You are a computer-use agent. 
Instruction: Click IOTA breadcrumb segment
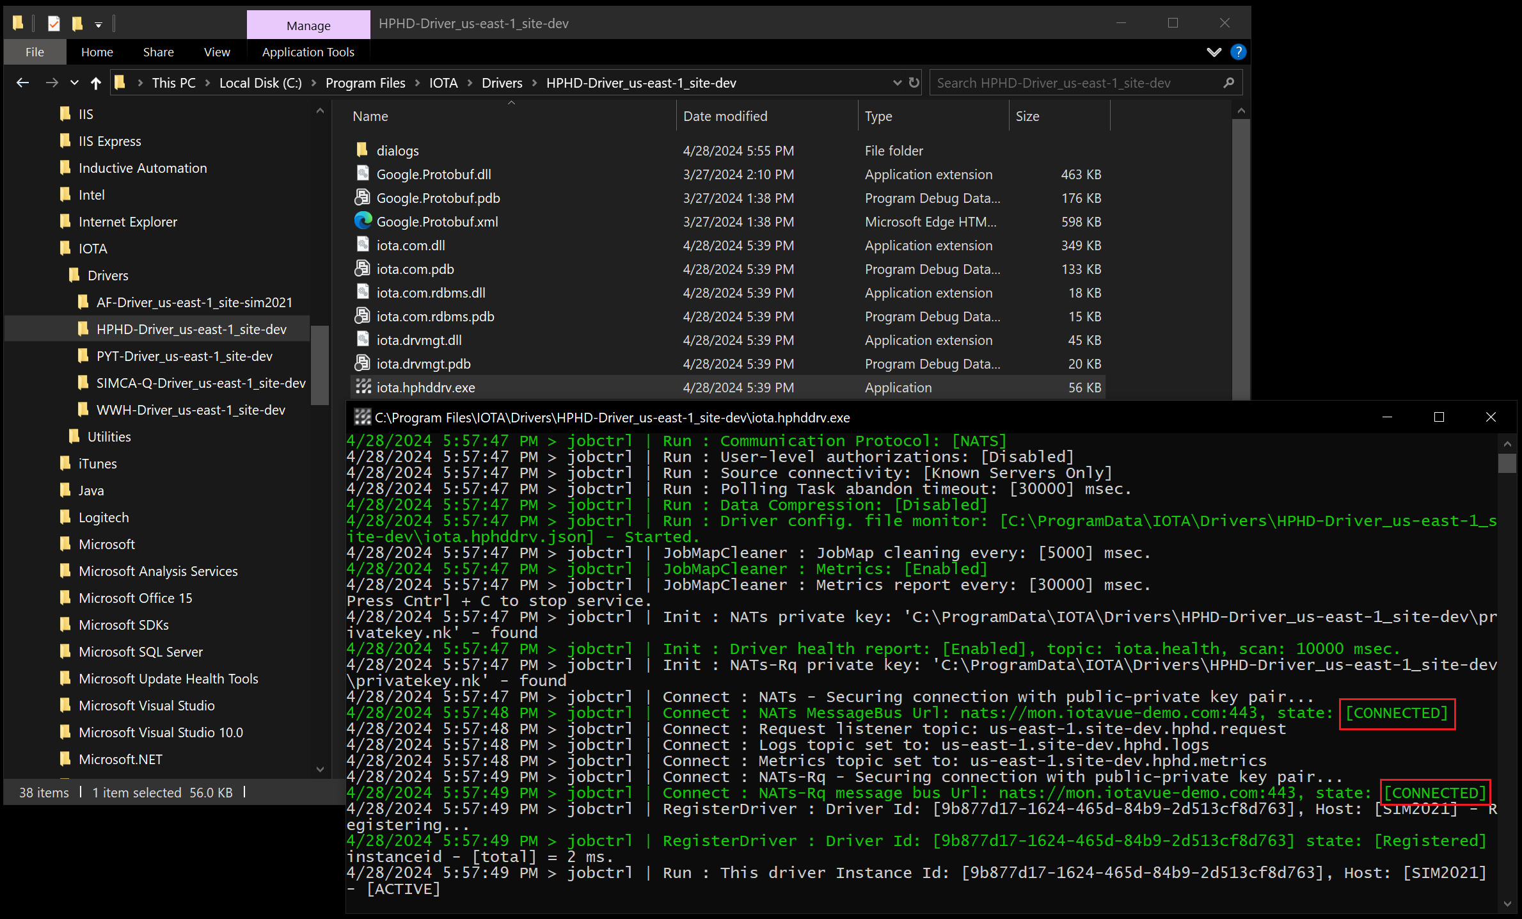pos(443,83)
